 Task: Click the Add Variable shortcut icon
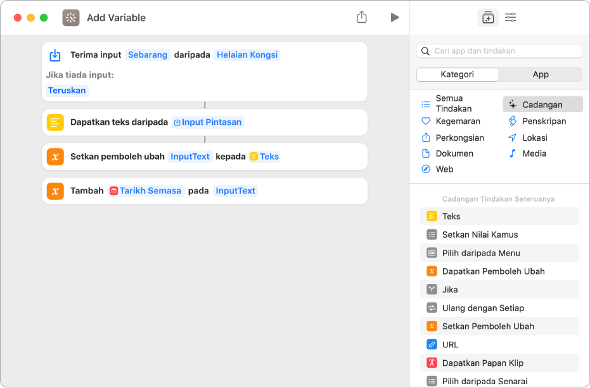[x=71, y=18]
